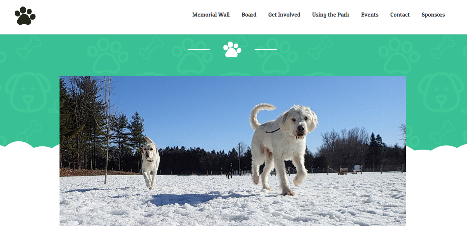Click the paw outline under the Contact link
The height and width of the screenshot is (233, 467).
pyautogui.click(x=399, y=56)
